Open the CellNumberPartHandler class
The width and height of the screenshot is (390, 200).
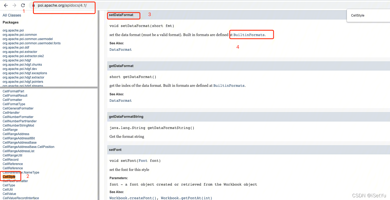pyautogui.click(x=20, y=121)
